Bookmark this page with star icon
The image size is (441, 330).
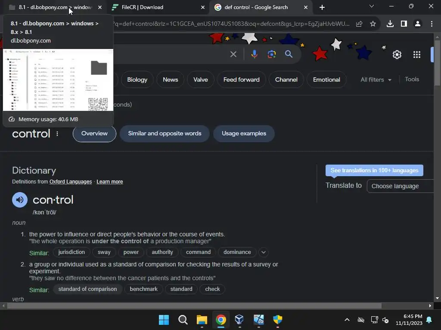(x=373, y=24)
